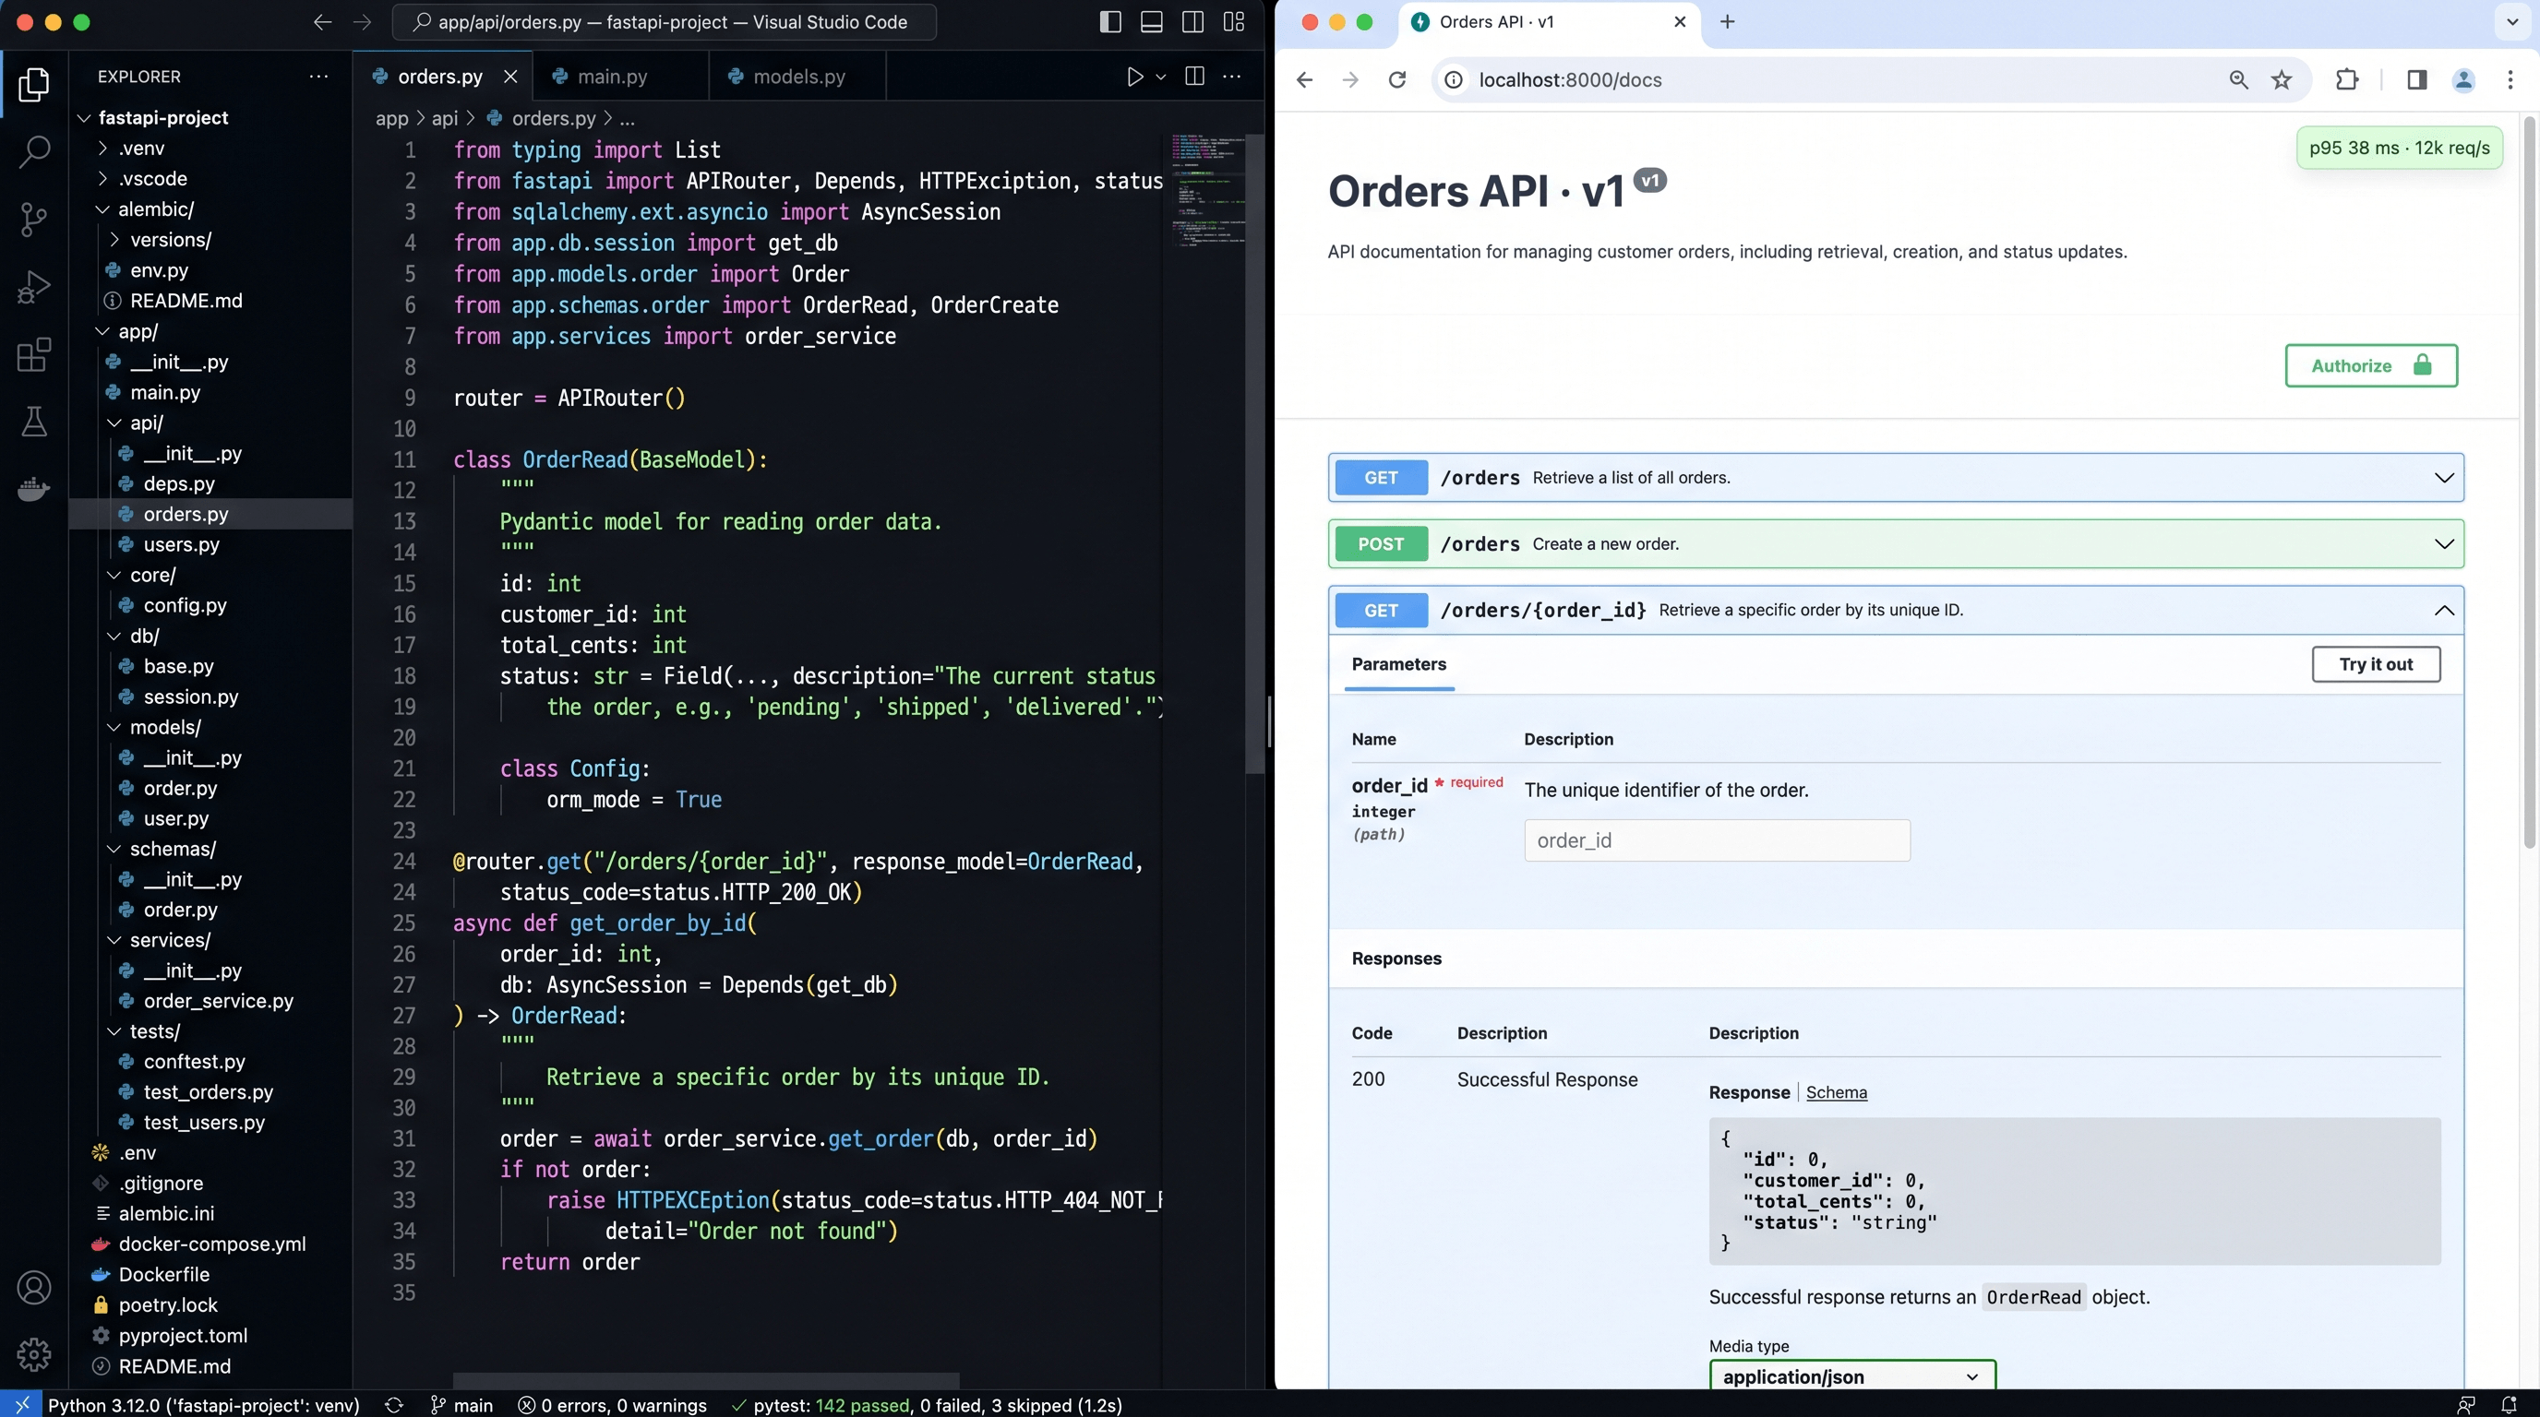This screenshot has height=1417, width=2540.
Task: Run the Python file with play icon
Action: 1135,76
